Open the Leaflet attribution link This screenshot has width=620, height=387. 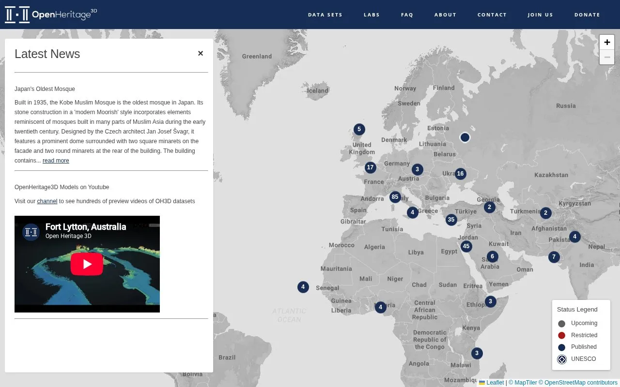click(x=492, y=383)
